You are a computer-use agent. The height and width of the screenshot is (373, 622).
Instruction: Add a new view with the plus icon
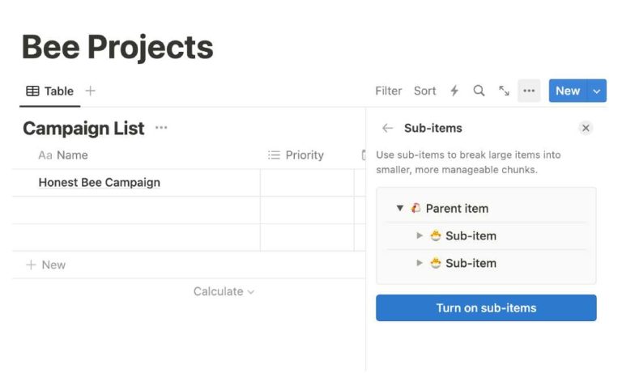(90, 91)
